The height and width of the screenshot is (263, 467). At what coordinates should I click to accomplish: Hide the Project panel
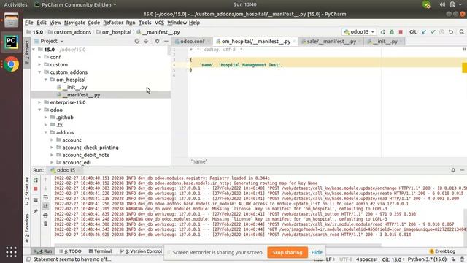click(166, 41)
